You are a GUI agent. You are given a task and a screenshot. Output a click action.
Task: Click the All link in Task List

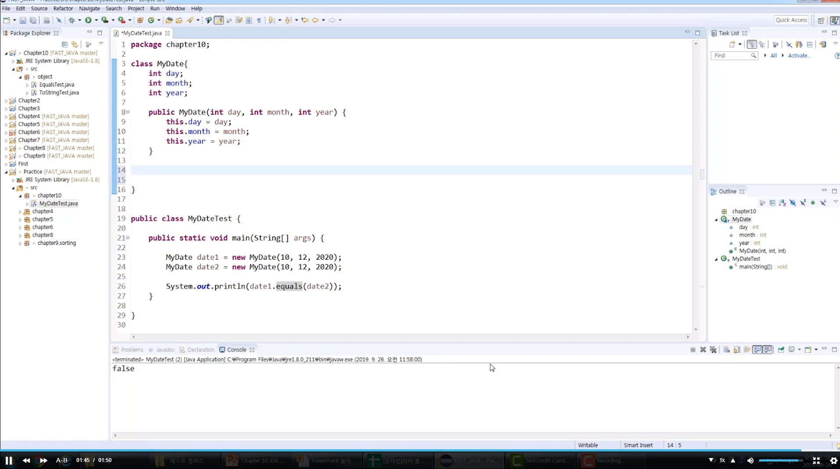(773, 56)
